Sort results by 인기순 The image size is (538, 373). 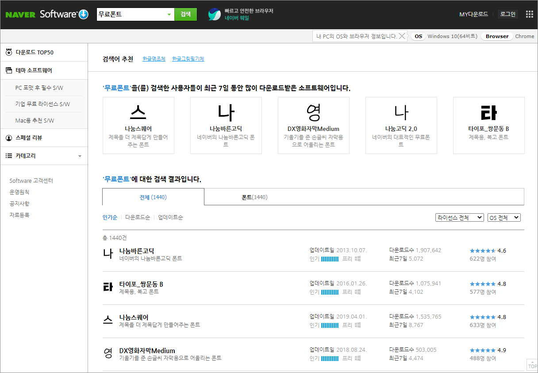110,217
